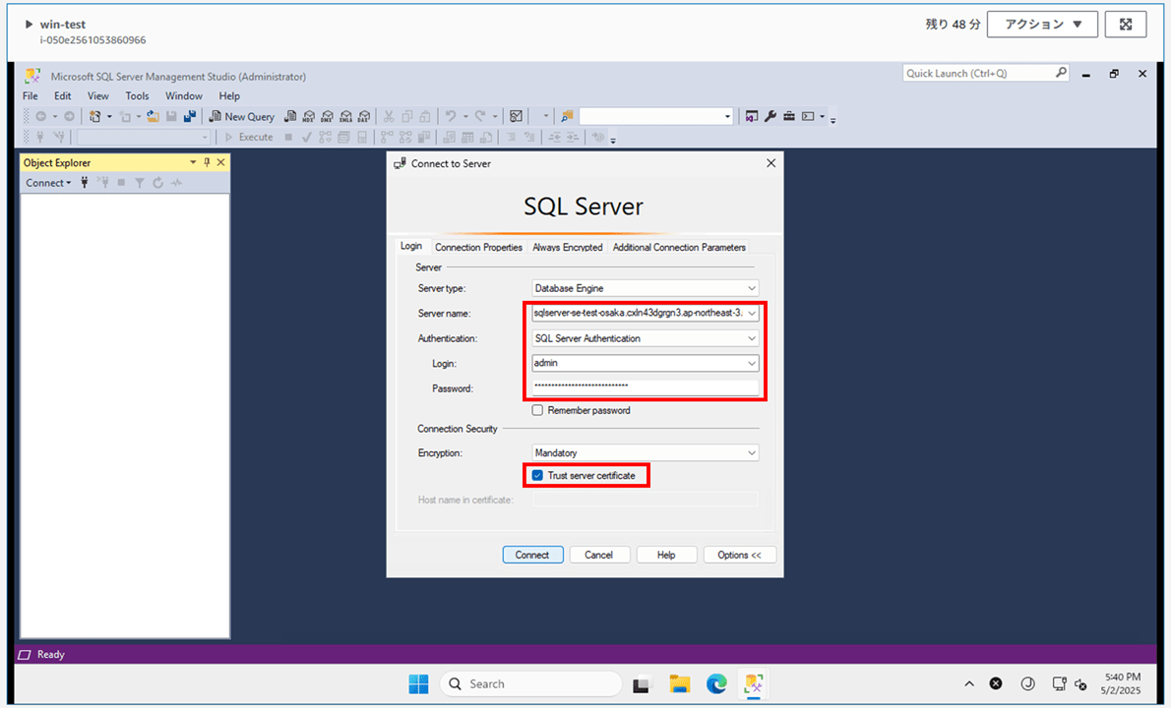Click the taskbar clock showing 5:40 PM
This screenshot has width=1171, height=708.
(1122, 684)
